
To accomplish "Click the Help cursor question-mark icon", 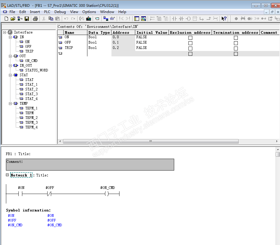I will coord(224,18).
